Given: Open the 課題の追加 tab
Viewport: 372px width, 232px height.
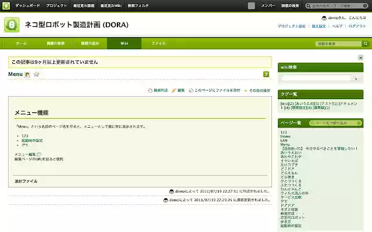Looking at the screenshot, I should [90, 43].
